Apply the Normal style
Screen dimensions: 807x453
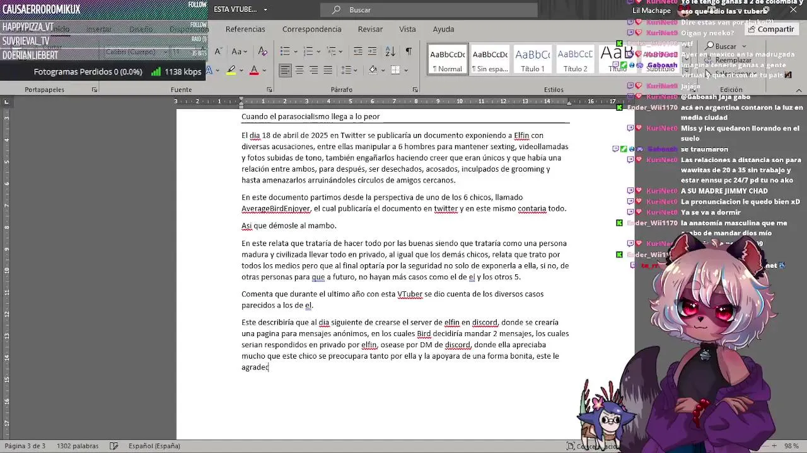pos(447,60)
